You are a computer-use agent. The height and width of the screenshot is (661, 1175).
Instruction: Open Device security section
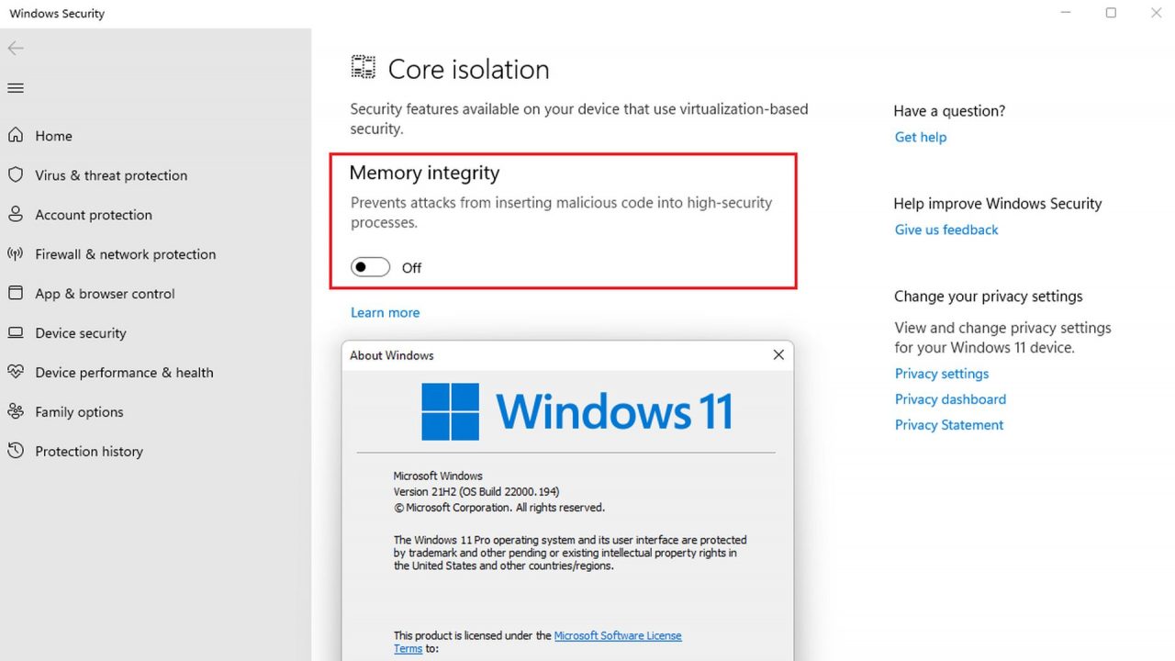[x=81, y=332]
